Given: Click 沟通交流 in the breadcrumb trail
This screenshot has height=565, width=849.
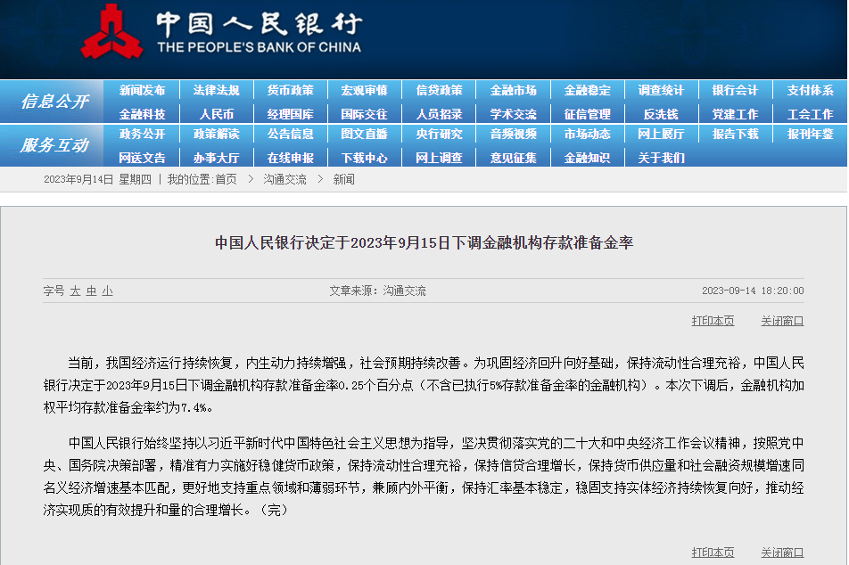Looking at the screenshot, I should point(284,180).
